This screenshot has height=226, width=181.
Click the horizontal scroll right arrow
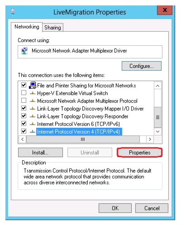[150, 139]
